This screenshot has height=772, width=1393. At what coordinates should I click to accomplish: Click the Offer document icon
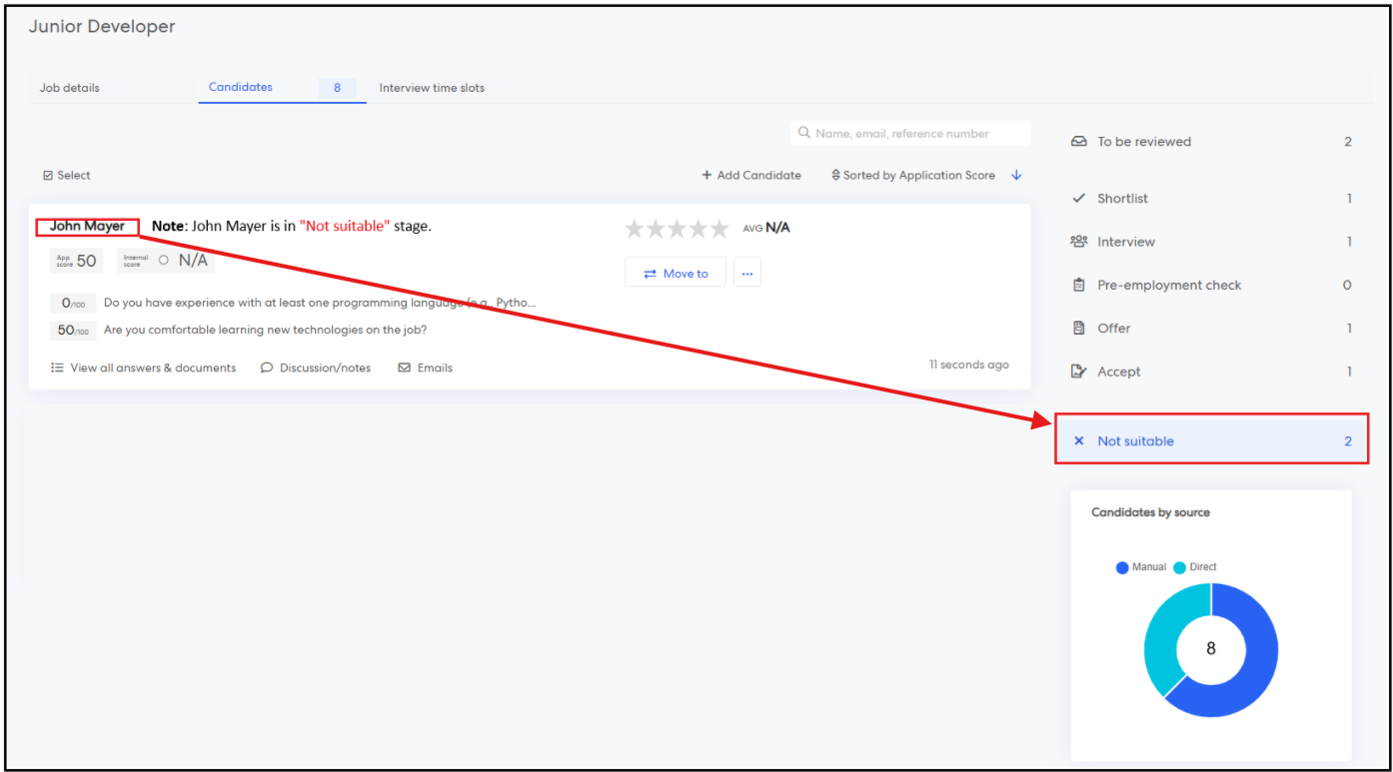click(1078, 328)
